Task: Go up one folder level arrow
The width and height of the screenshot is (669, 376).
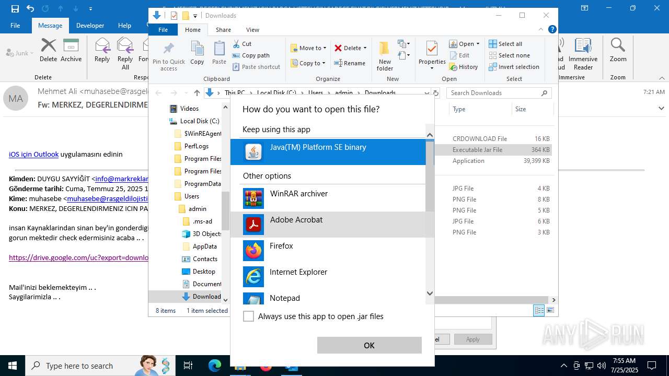Action: pyautogui.click(x=197, y=93)
